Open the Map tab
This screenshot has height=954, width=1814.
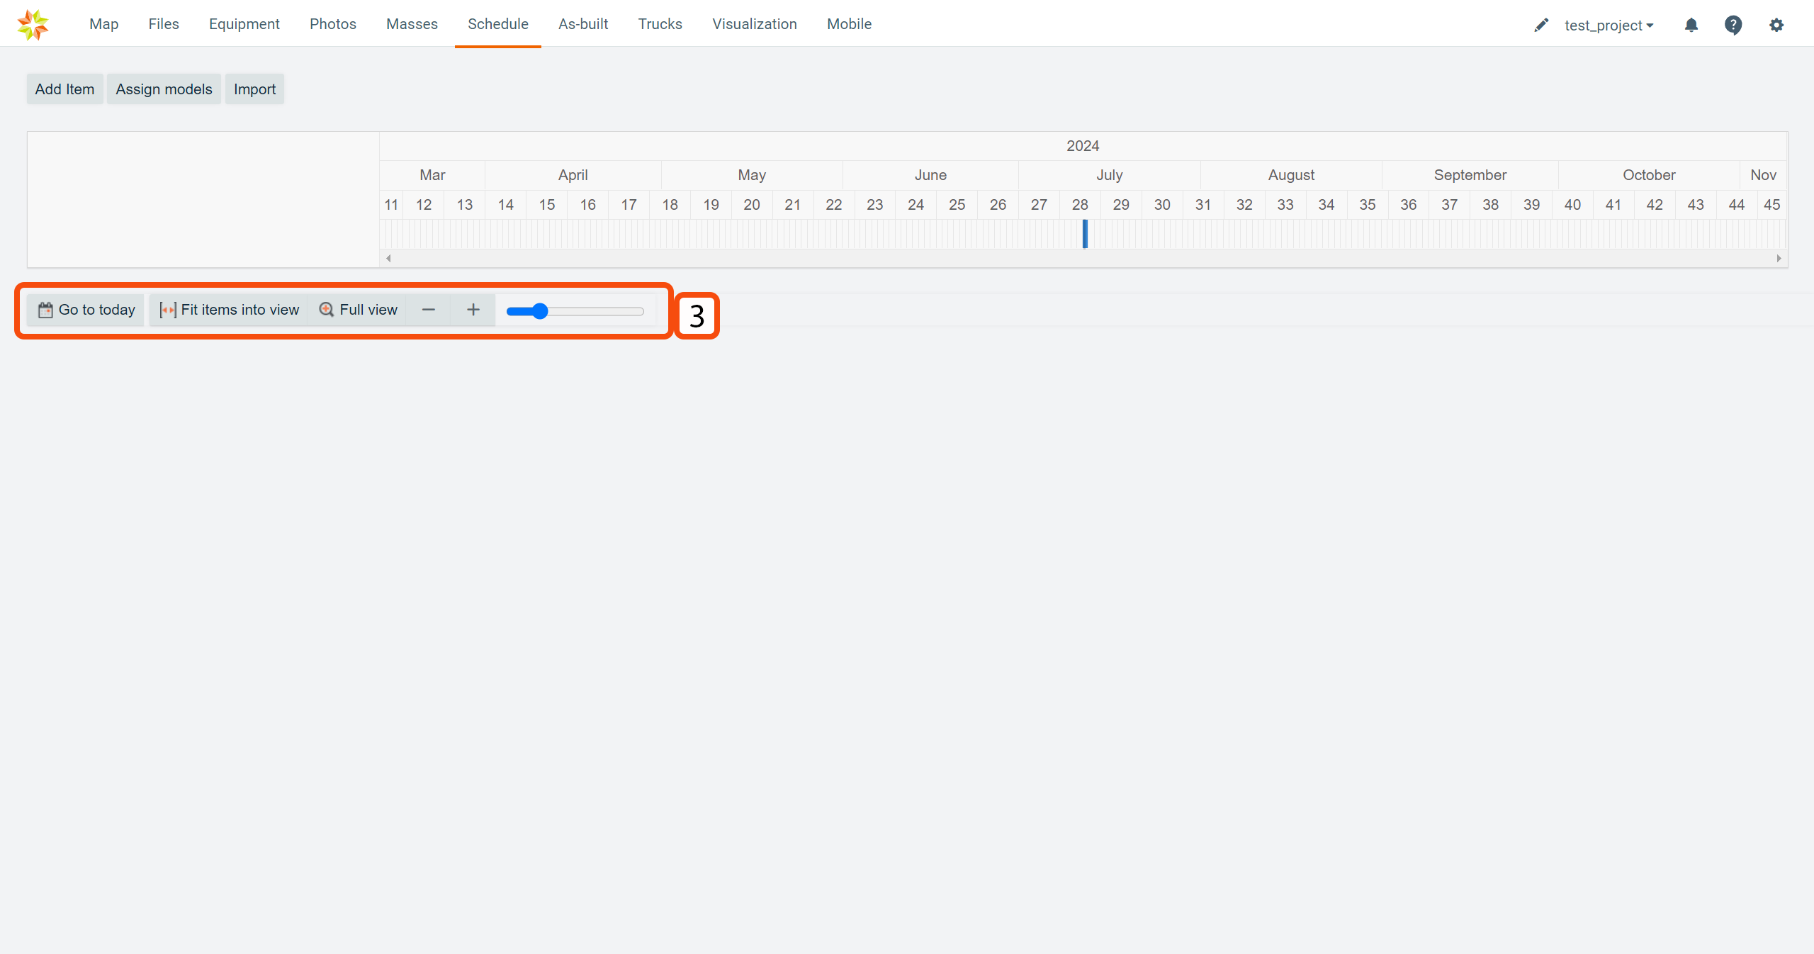(x=103, y=24)
